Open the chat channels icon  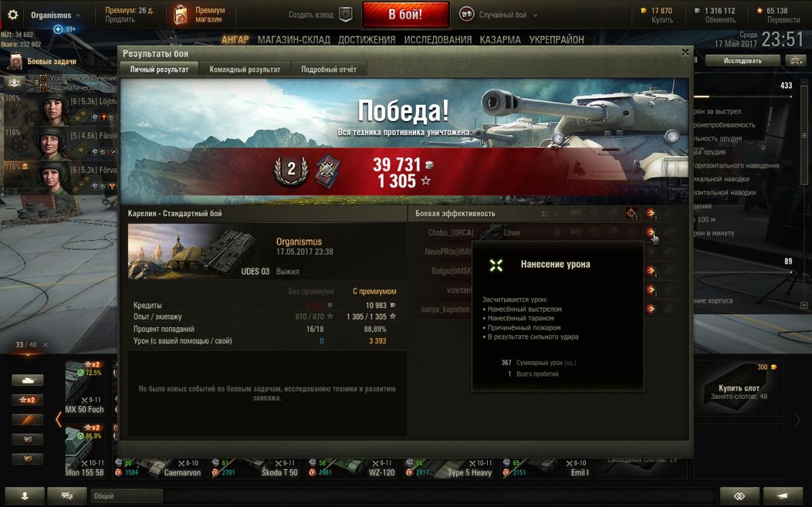(x=68, y=496)
